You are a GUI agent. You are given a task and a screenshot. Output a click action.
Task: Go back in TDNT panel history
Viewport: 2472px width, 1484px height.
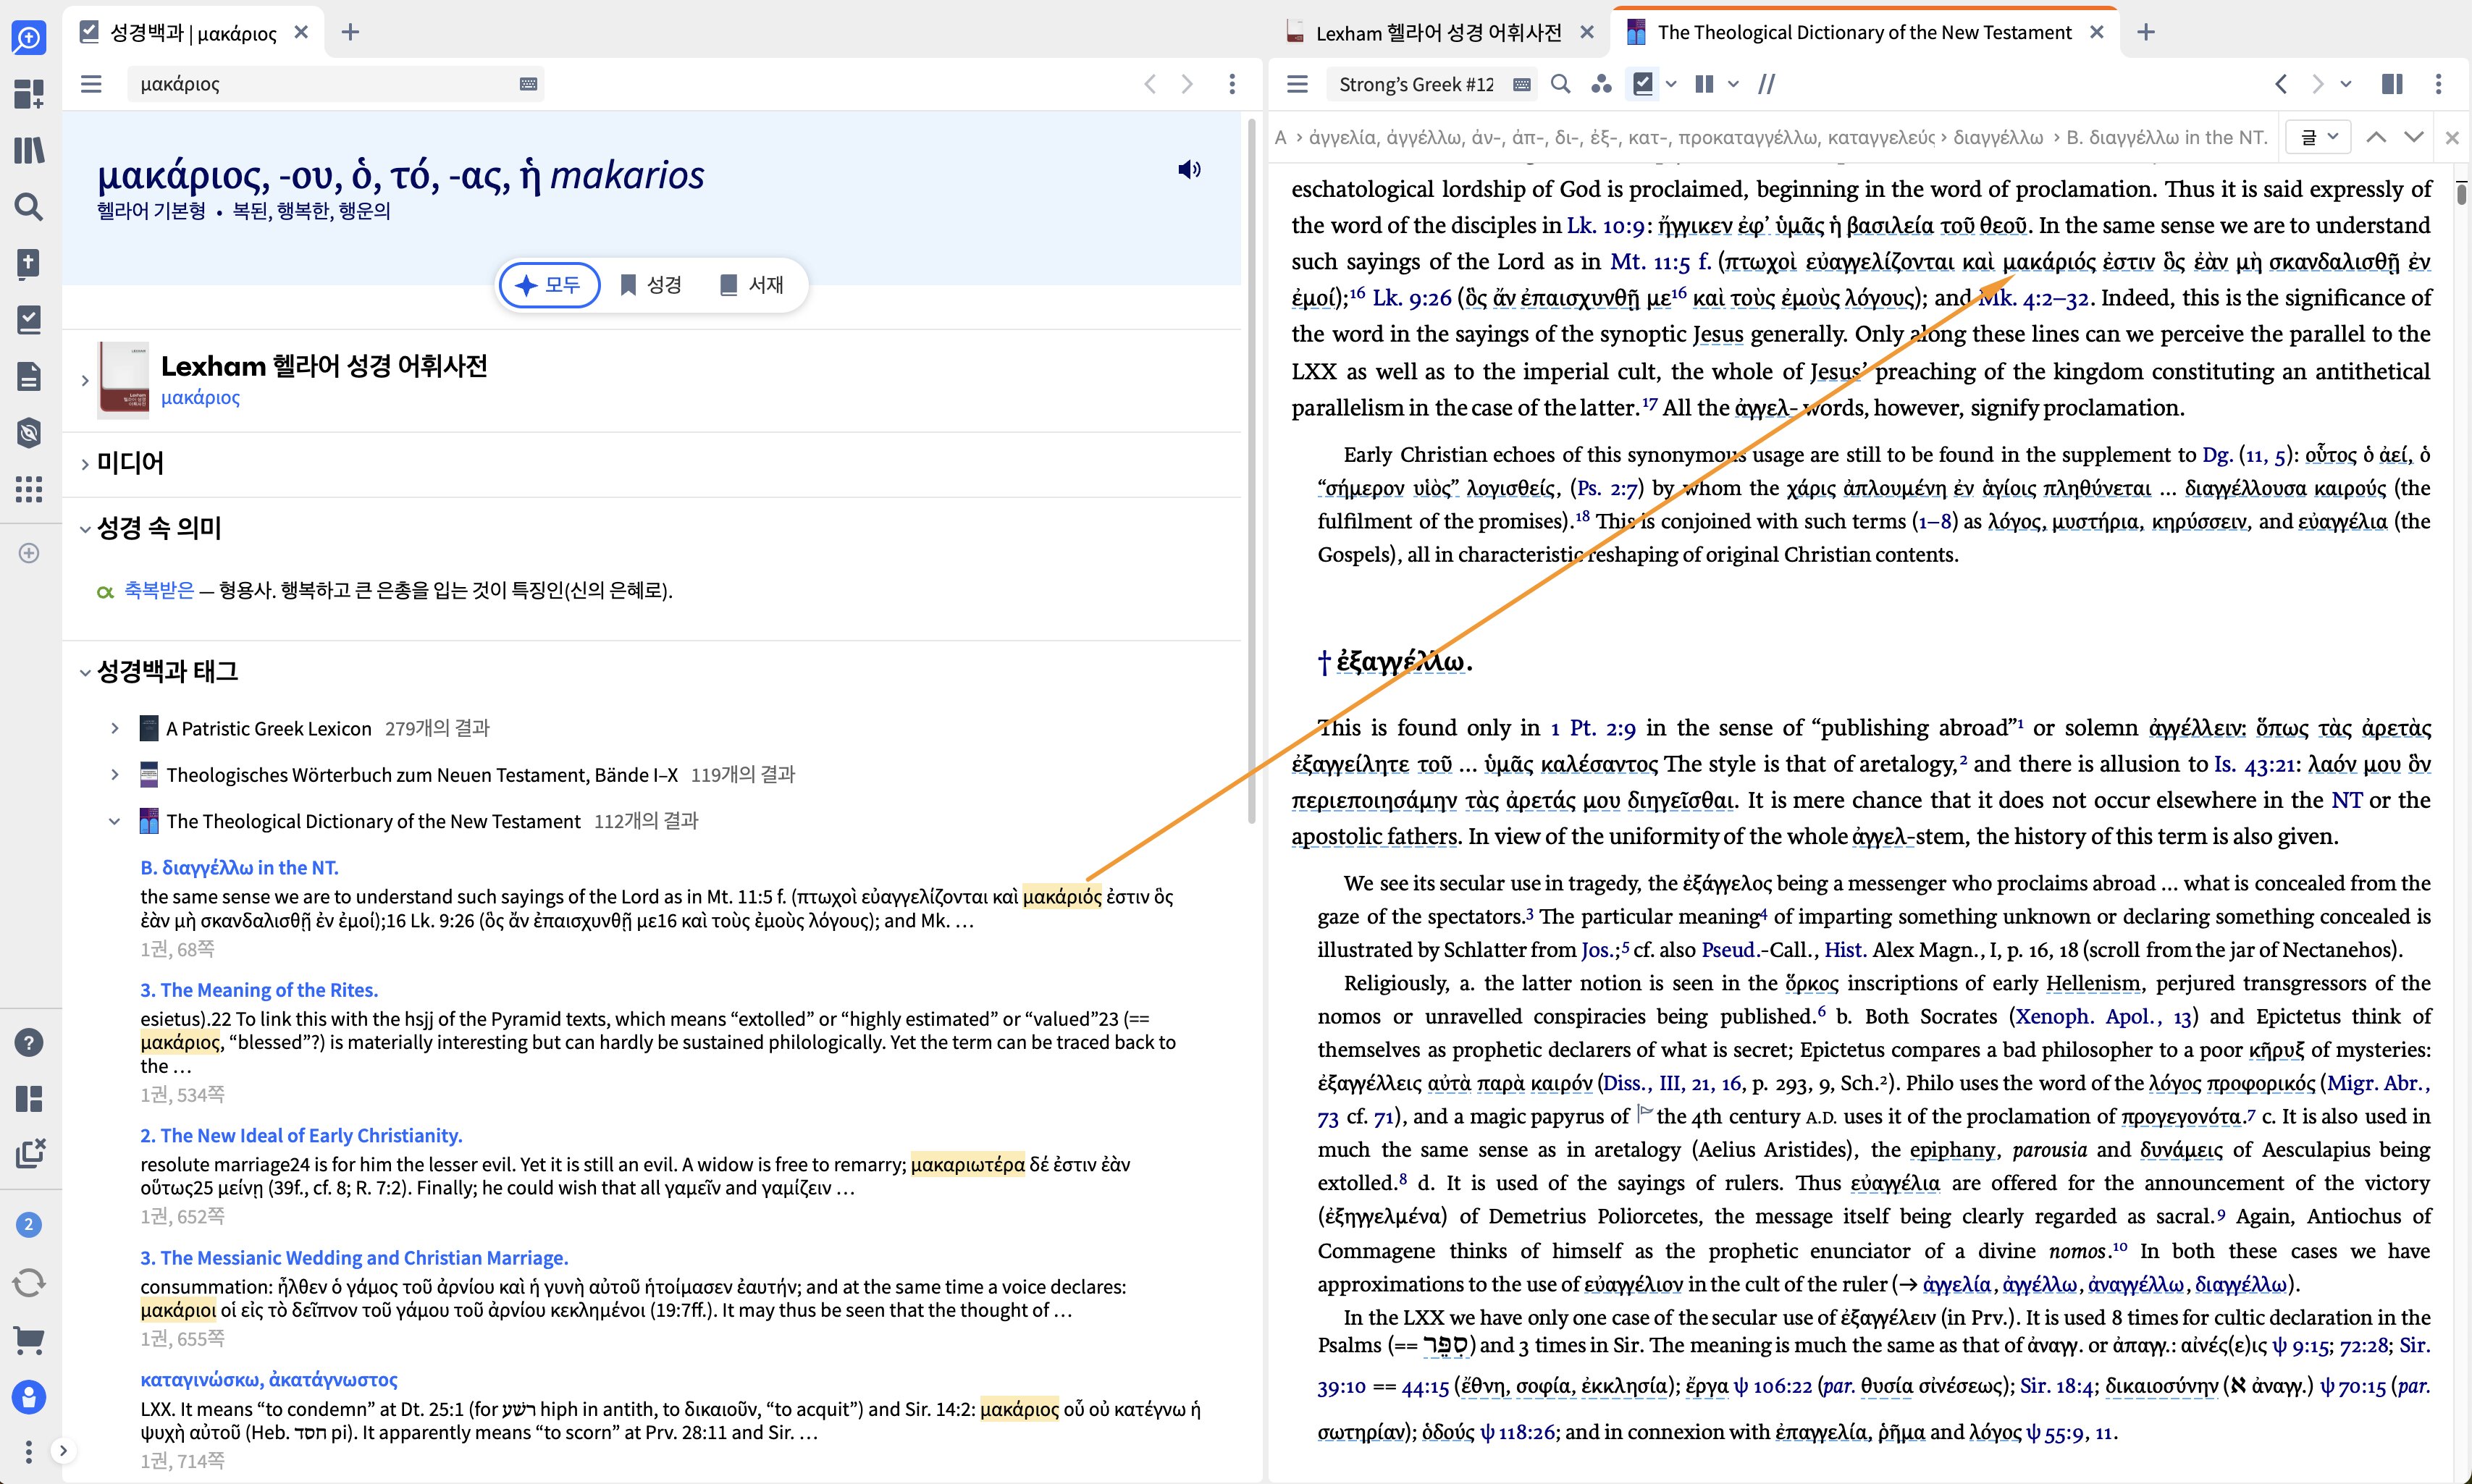(x=2281, y=84)
